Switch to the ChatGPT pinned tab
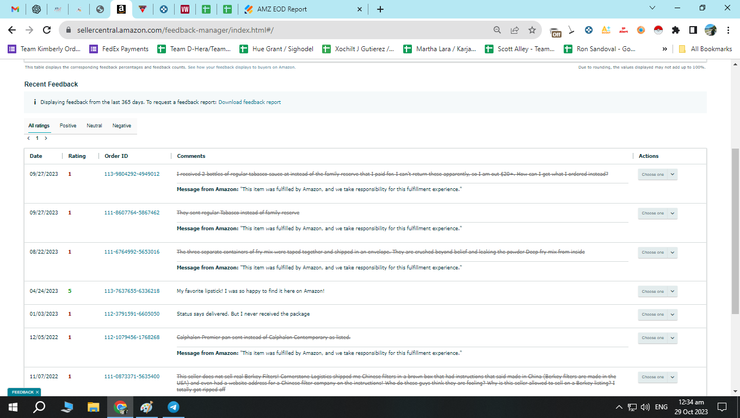The image size is (740, 418). (36, 9)
